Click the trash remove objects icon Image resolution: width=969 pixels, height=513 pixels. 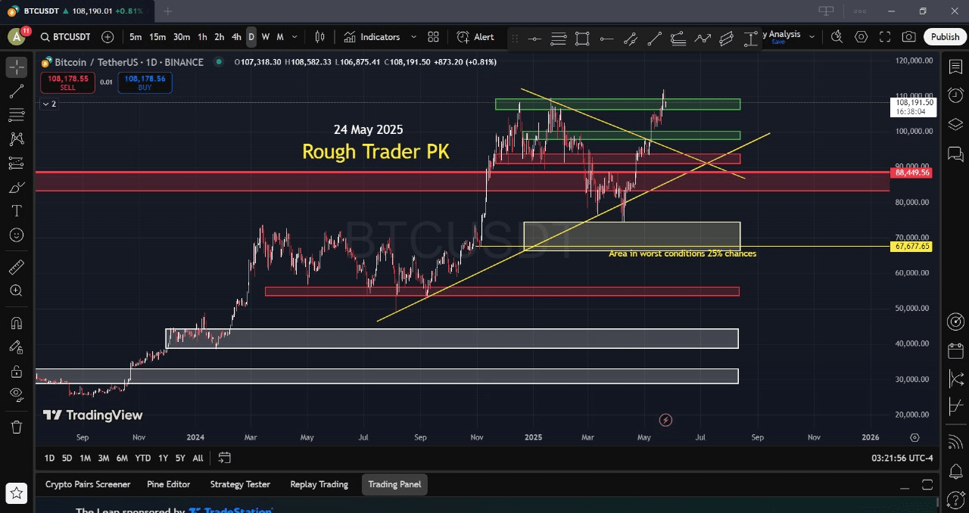coord(17,427)
